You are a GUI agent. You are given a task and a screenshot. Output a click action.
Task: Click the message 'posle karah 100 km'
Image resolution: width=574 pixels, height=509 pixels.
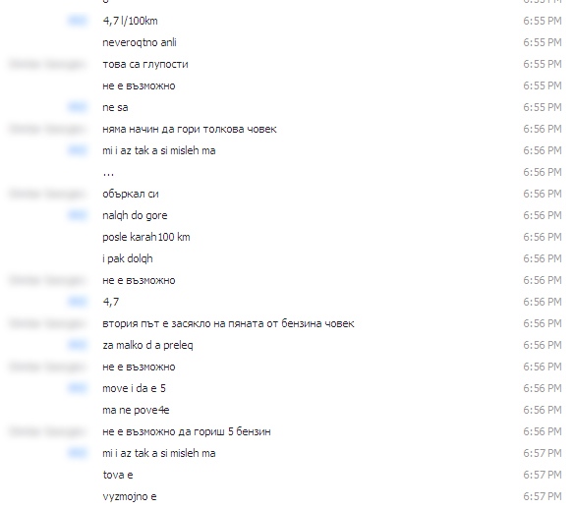[x=146, y=237]
